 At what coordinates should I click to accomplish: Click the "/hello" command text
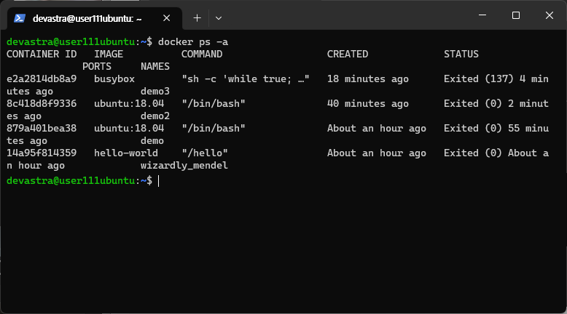[205, 153]
